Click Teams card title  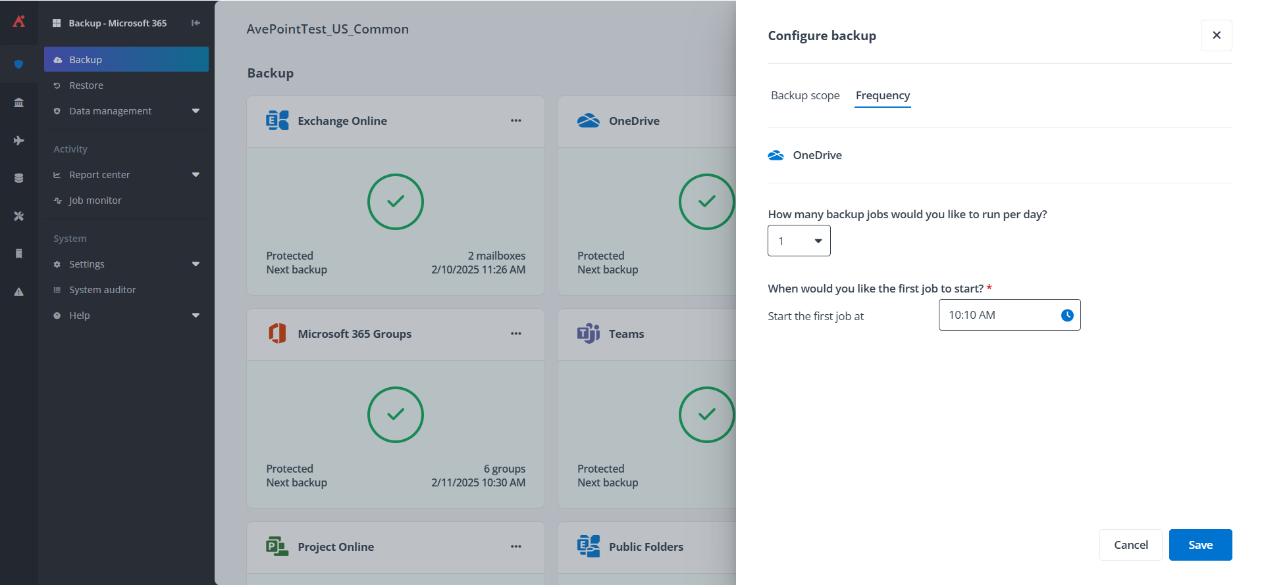pyautogui.click(x=627, y=334)
